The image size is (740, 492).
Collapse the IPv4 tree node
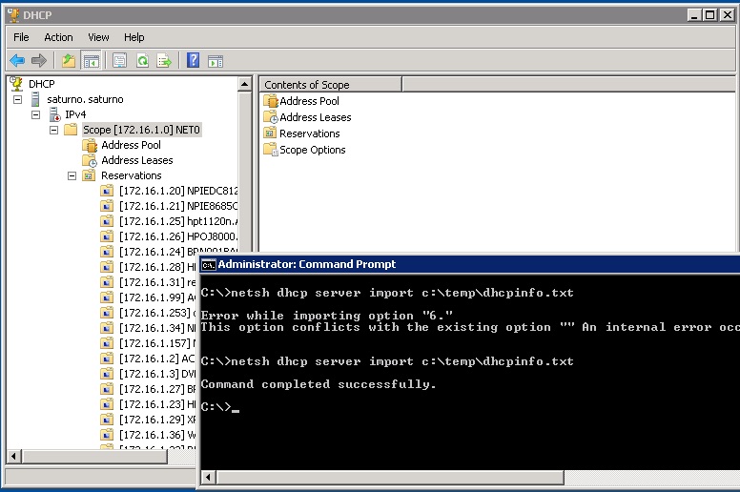coord(36,114)
